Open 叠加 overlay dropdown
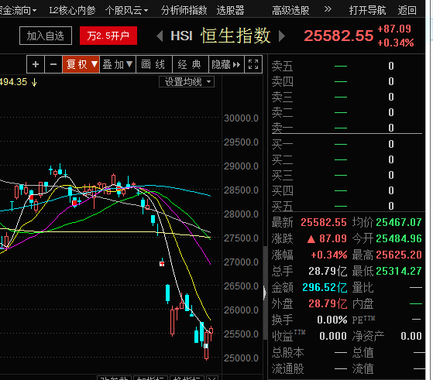Image resolution: width=433 pixels, height=380 pixels. pyautogui.click(x=118, y=64)
